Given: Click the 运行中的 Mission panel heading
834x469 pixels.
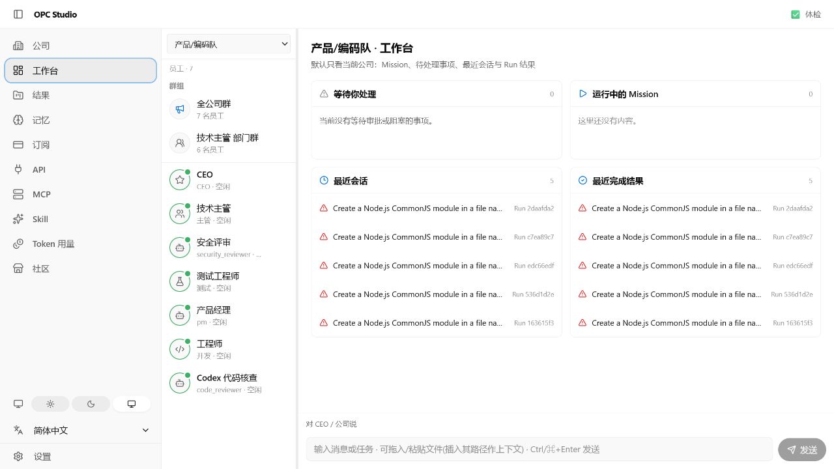Looking at the screenshot, I should (x=625, y=94).
